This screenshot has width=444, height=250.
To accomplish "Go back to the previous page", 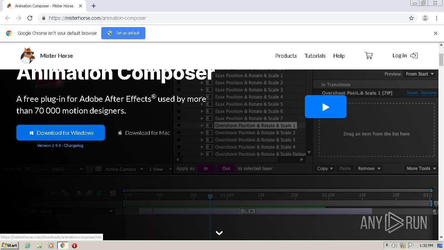I will (x=8, y=18).
